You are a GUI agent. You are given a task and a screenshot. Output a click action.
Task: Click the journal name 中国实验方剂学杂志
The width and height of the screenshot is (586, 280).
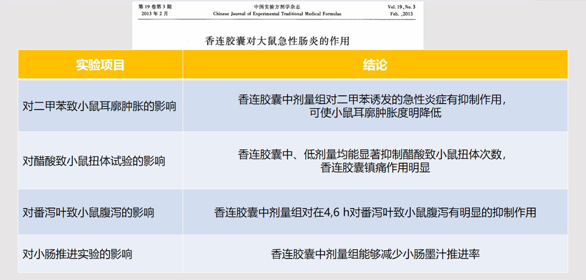point(276,7)
